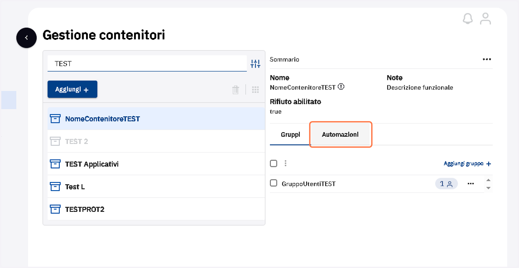
Task: Open the user profile icon
Action: 486,19
